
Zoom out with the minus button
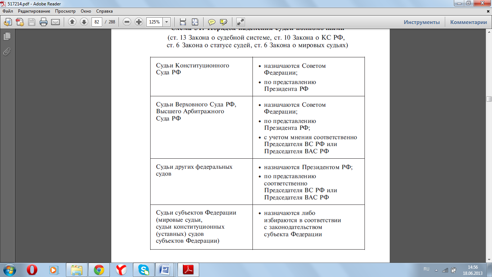(x=127, y=22)
